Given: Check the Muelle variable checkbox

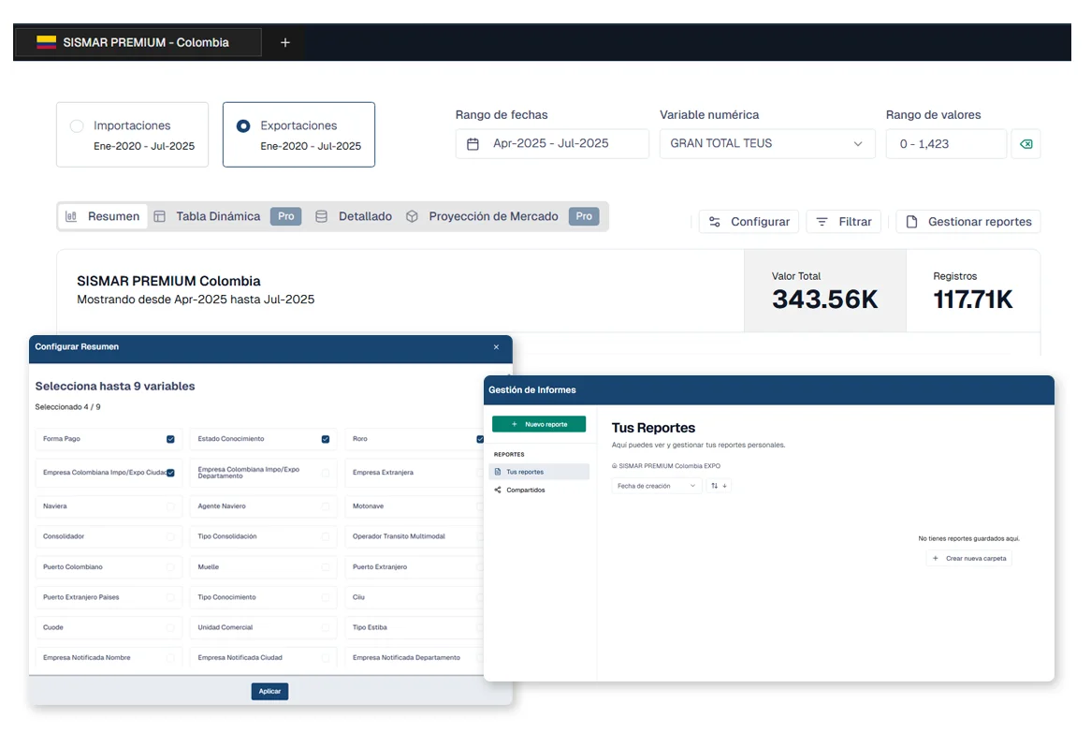Looking at the screenshot, I should click(x=325, y=567).
